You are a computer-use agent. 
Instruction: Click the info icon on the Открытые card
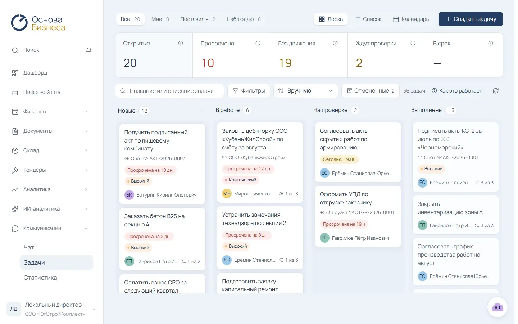coord(181,43)
